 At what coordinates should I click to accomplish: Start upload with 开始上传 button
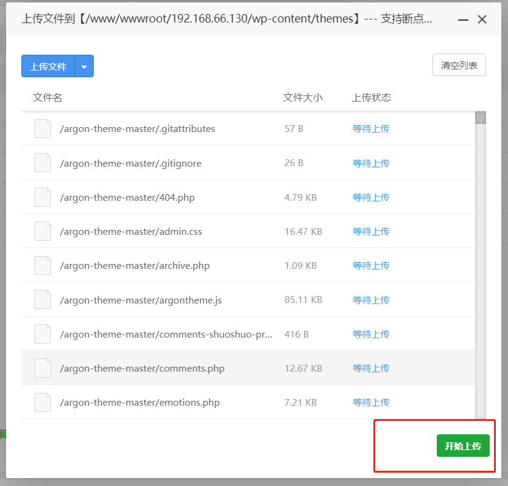(463, 446)
